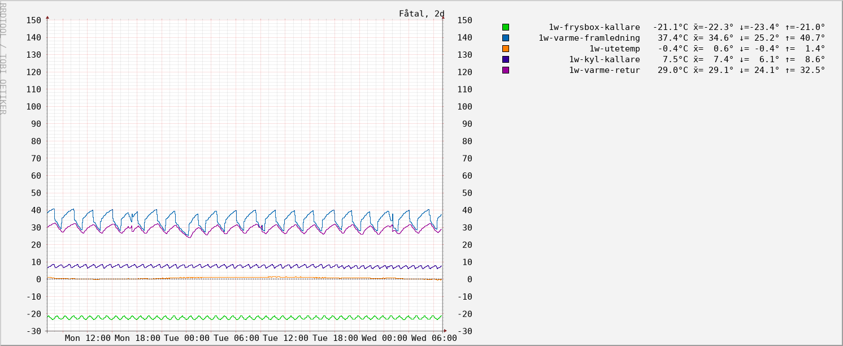The image size is (843, 346).
Task: Select the orange 1w-utetemp legend swatch
Action: [x=506, y=49]
